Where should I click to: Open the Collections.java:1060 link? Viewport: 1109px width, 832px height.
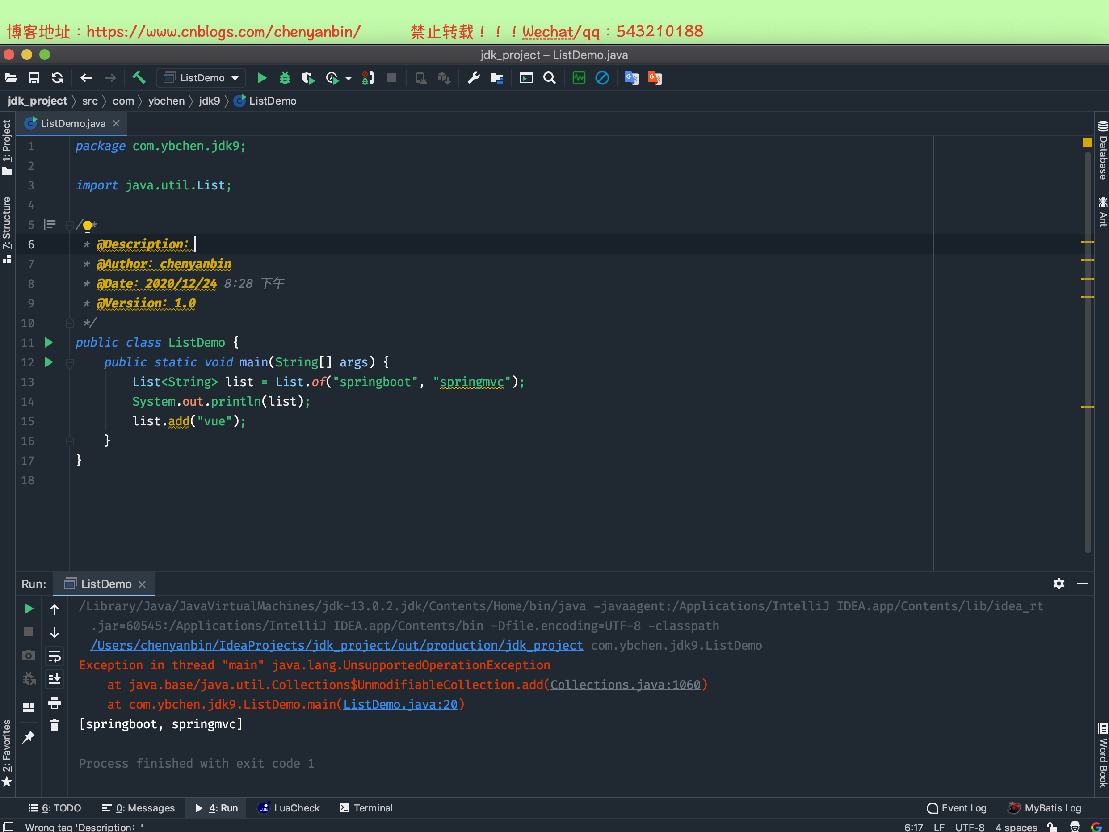click(x=625, y=685)
